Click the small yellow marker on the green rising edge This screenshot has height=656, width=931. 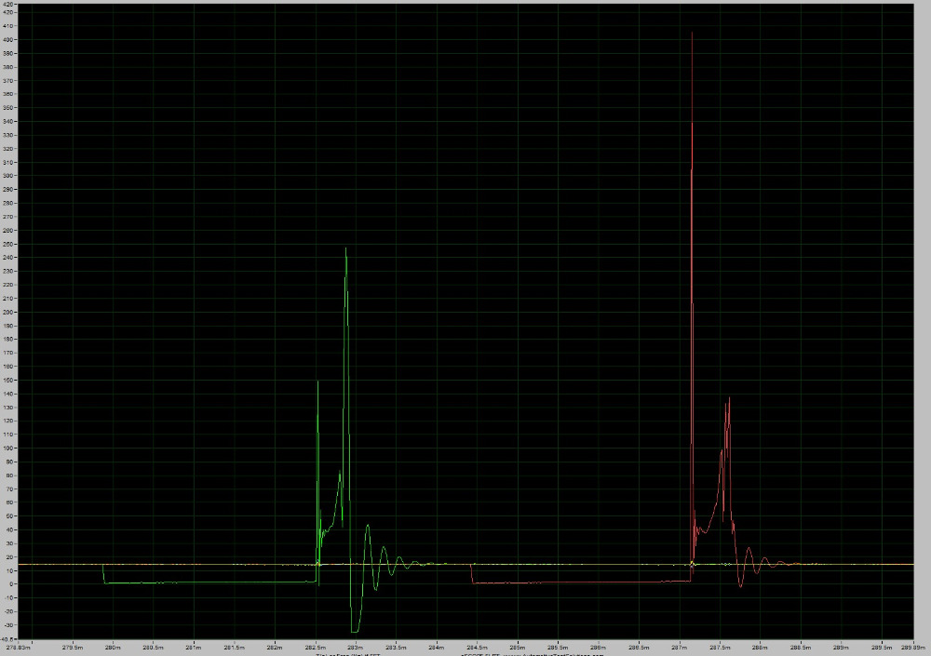coord(318,564)
